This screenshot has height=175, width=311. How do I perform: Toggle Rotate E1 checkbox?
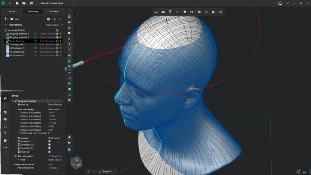[x=49, y=152]
